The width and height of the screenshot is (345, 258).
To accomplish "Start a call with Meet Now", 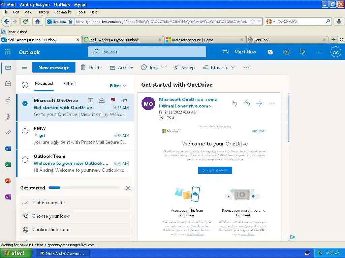I will pyautogui.click(x=240, y=52).
